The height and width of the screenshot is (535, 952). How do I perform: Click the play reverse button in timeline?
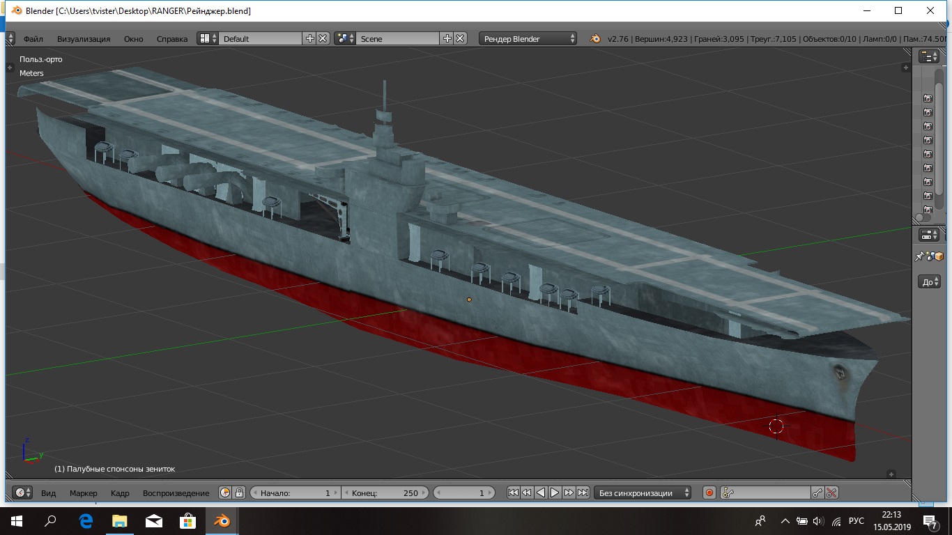541,493
